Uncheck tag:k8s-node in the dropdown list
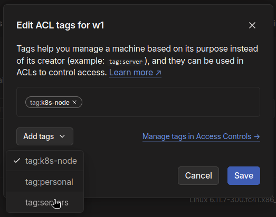This screenshot has height=217, width=276. pyautogui.click(x=45, y=161)
